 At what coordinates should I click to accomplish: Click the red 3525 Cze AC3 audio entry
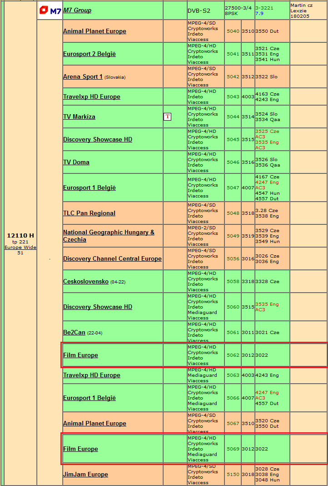point(267,134)
